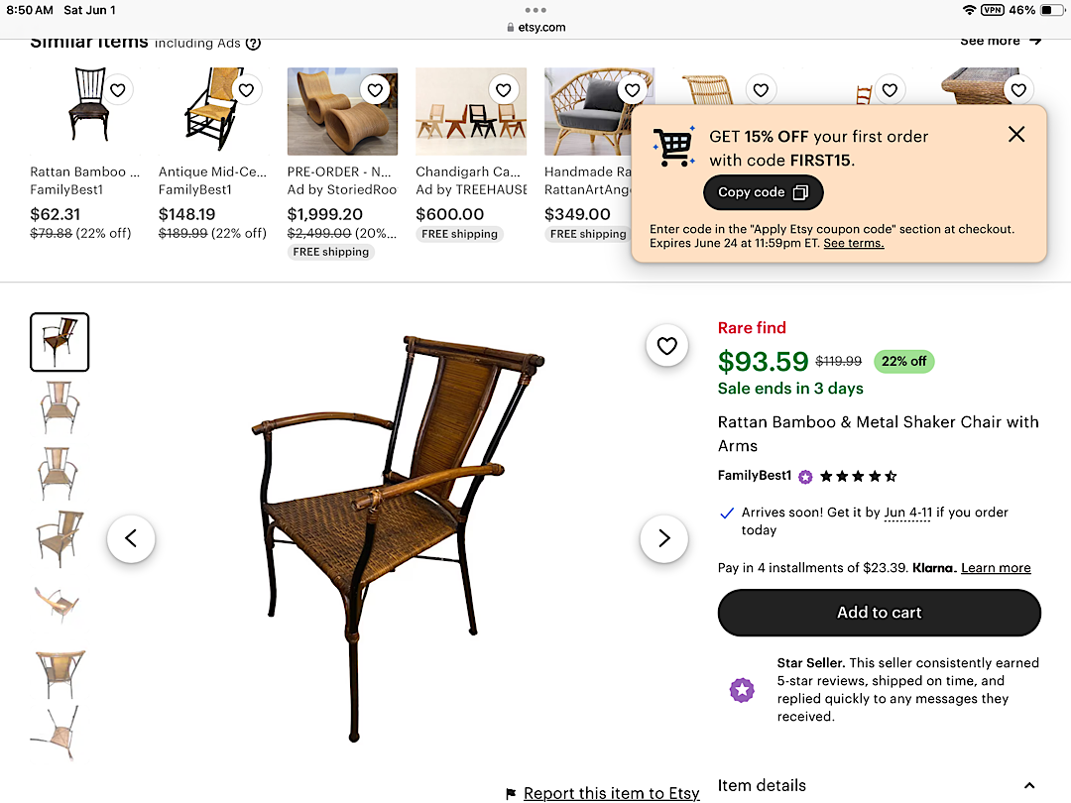Add the chair to cart
This screenshot has height=803, width=1071.
(x=879, y=613)
